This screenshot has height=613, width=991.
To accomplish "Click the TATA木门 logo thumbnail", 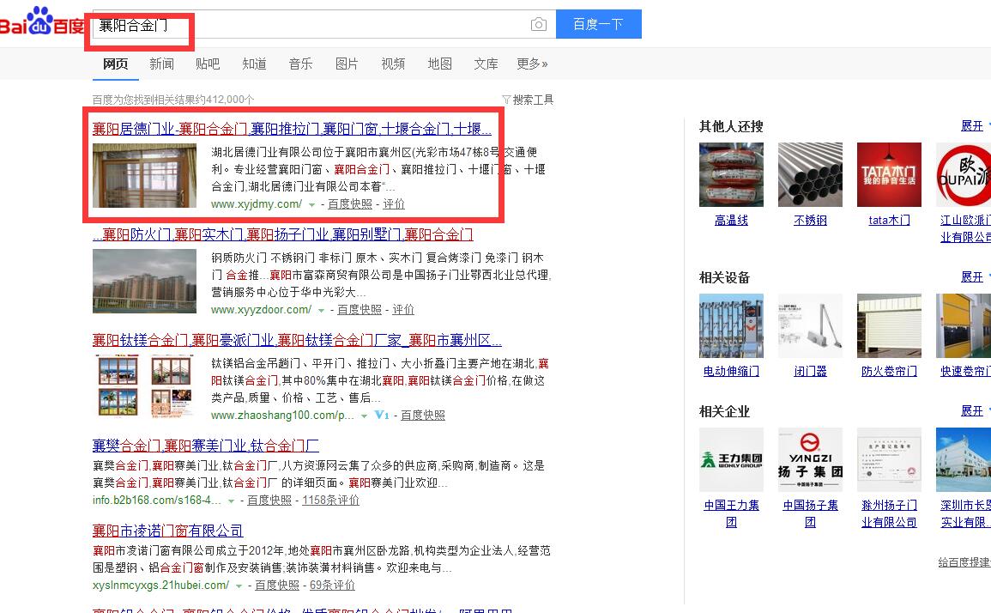I will point(889,174).
